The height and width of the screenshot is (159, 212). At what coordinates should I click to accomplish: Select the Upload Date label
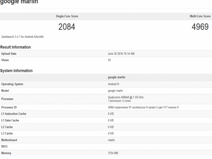pyautogui.click(x=9, y=54)
